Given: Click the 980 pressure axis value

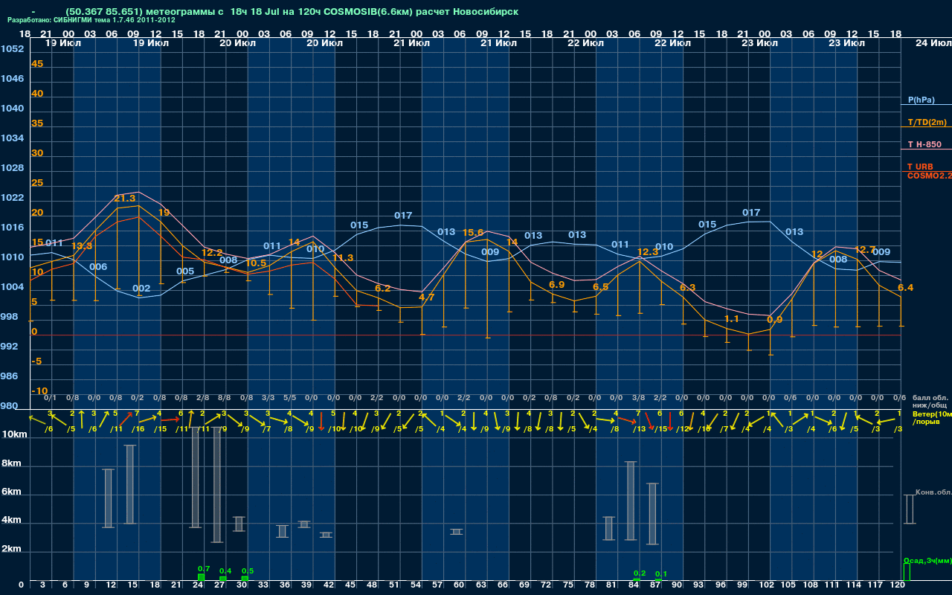Looking at the screenshot, I should pyautogui.click(x=9, y=406).
